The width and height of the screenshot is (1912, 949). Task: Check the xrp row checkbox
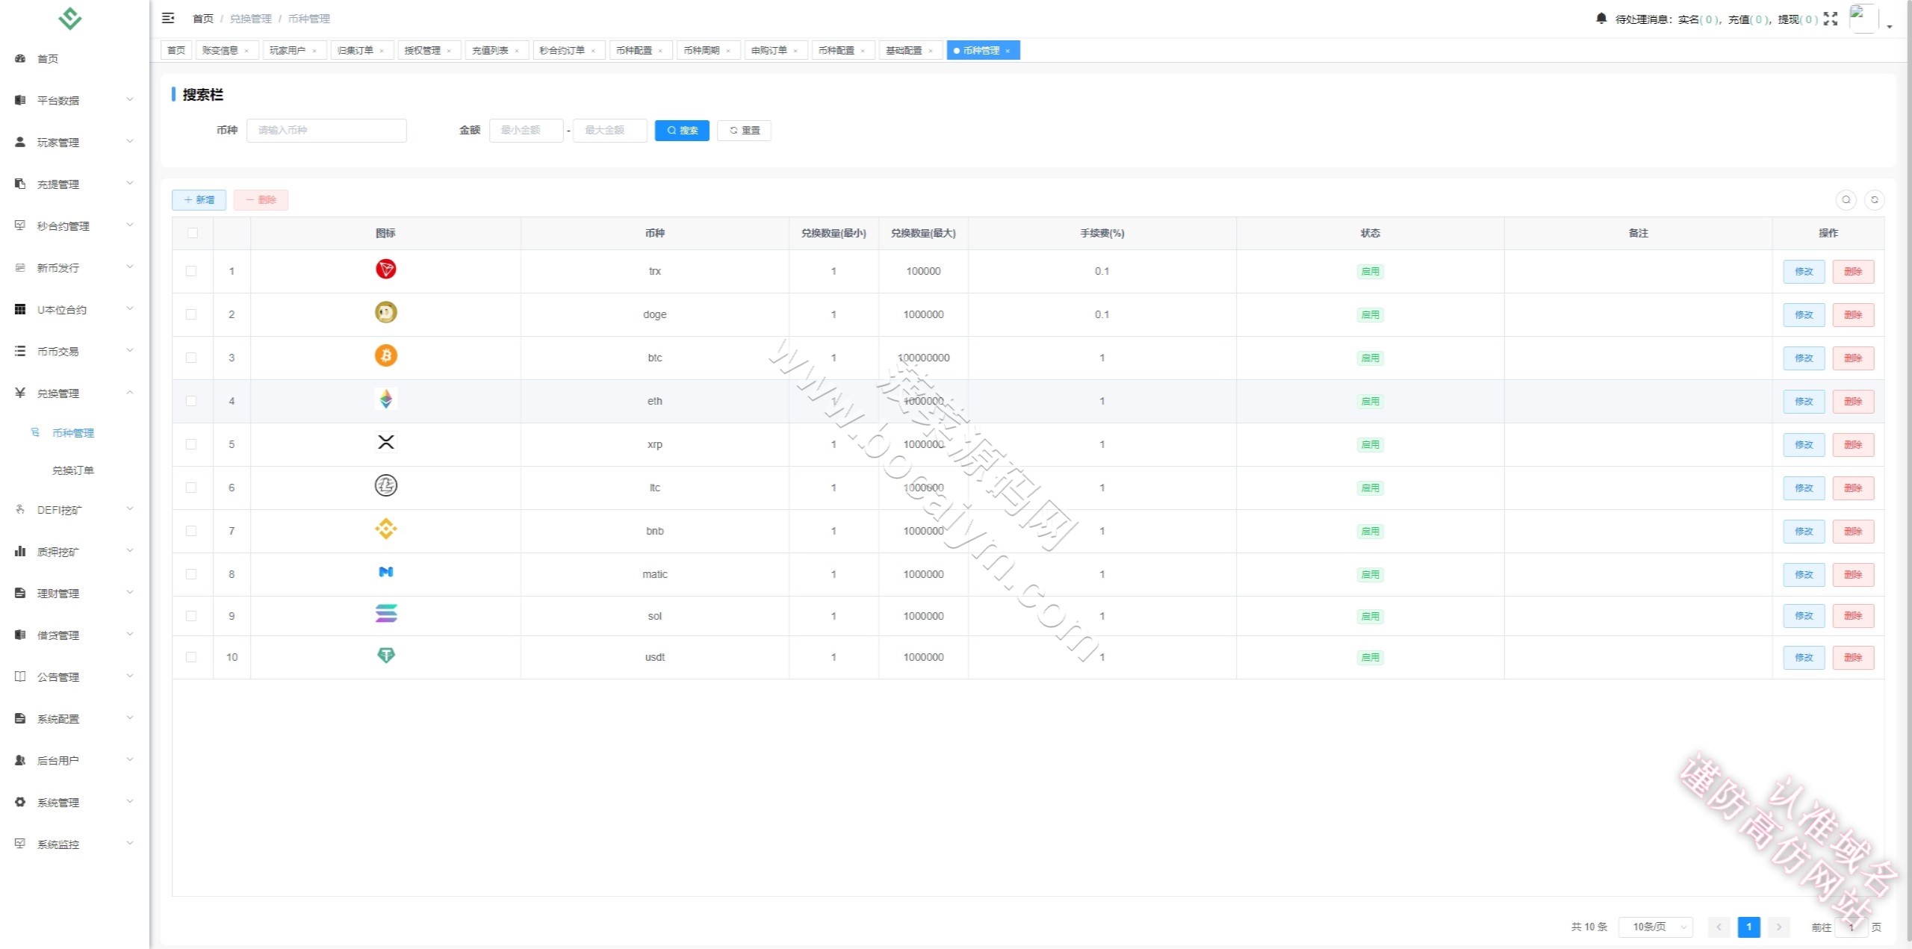pos(191,444)
